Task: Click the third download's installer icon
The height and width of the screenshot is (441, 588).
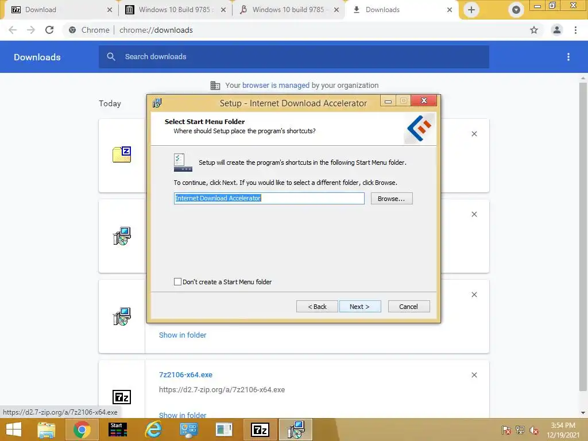Action: tap(122, 316)
